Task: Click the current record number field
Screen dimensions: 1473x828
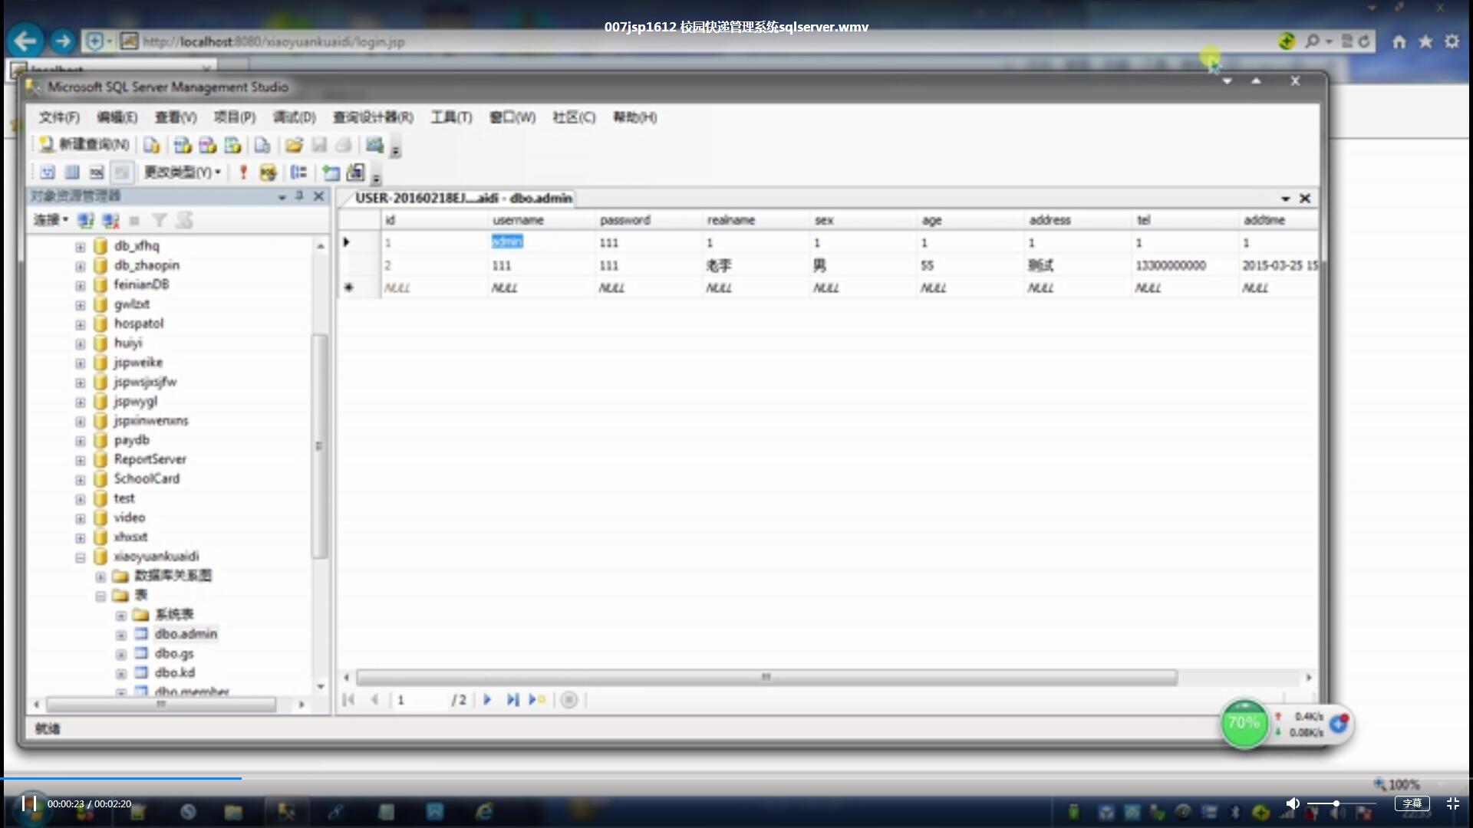Action: [420, 700]
